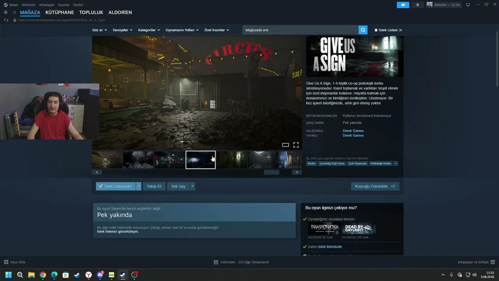Click the Oyun Ekle plus icon

[6, 262]
